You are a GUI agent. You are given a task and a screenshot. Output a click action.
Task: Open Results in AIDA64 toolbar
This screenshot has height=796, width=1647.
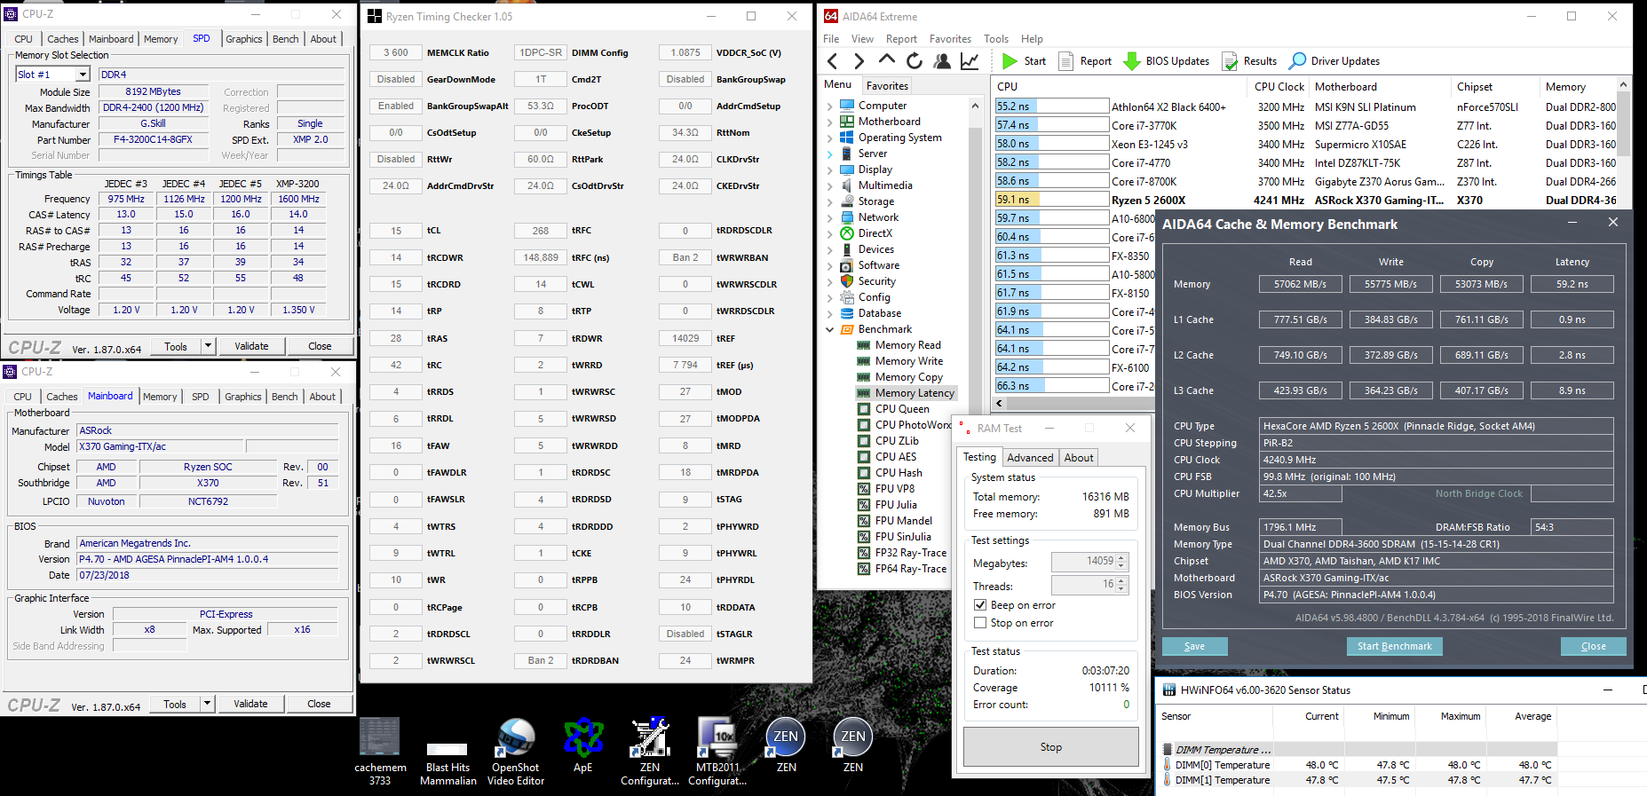pyautogui.click(x=1249, y=61)
